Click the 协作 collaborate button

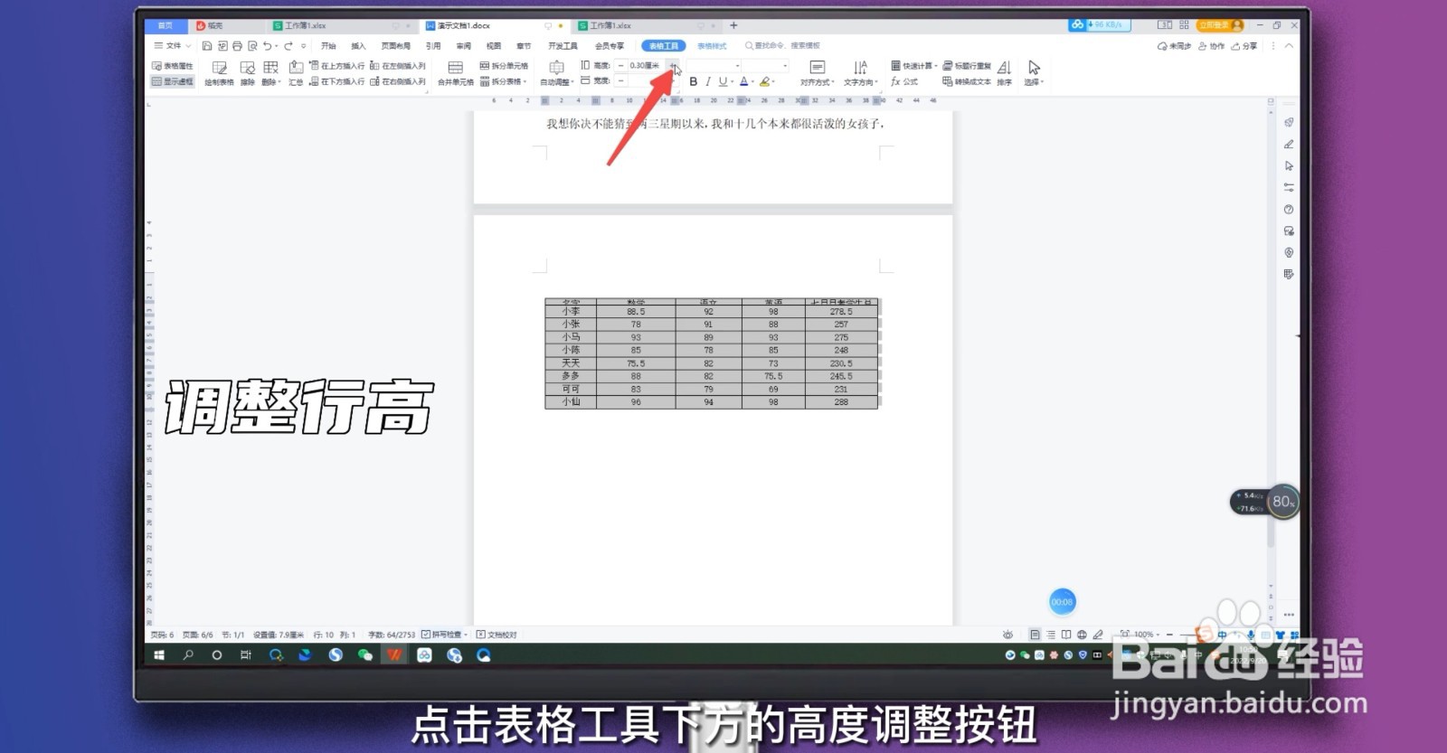point(1212,45)
